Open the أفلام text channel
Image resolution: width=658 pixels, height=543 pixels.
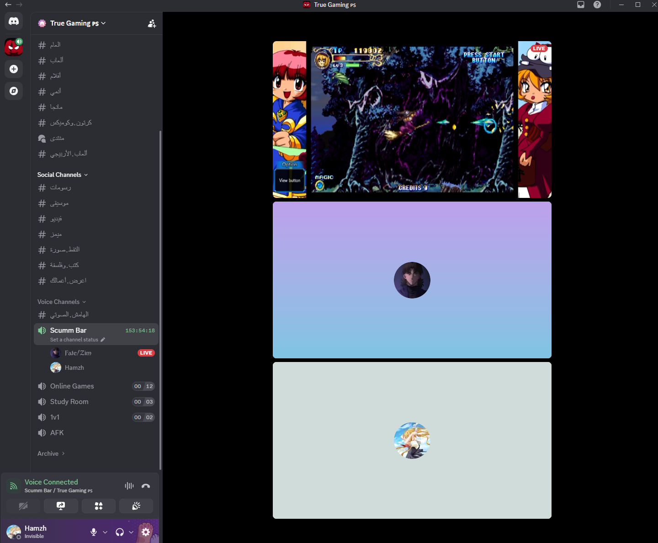pos(96,76)
